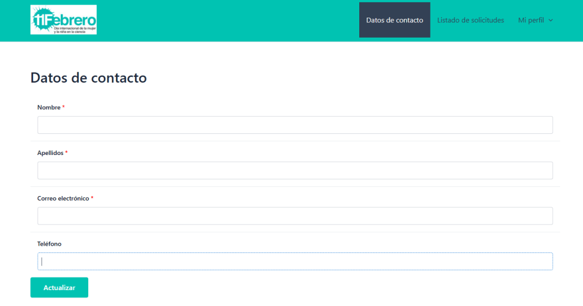Screen dimensions: 583x306
Task: Expand the chevron beside Mi perfil
Action: 551,21
